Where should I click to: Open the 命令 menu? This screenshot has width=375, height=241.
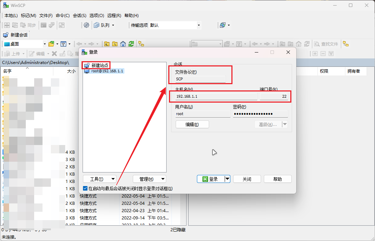pyautogui.click(x=63, y=16)
